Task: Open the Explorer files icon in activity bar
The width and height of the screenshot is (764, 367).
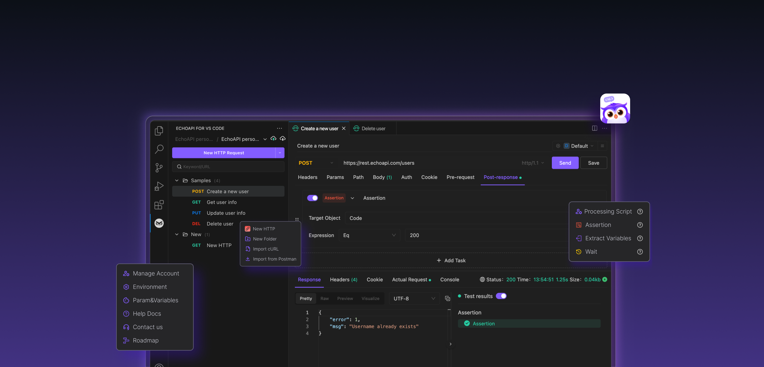Action: point(159,131)
